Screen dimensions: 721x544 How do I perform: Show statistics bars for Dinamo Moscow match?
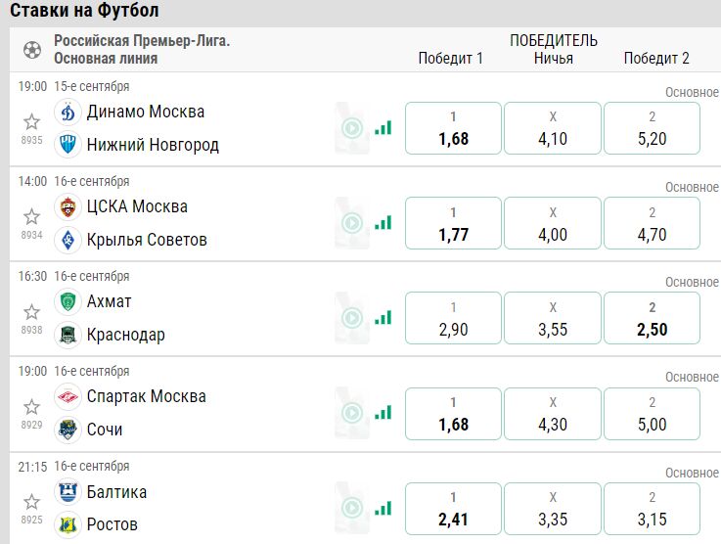pyautogui.click(x=383, y=128)
